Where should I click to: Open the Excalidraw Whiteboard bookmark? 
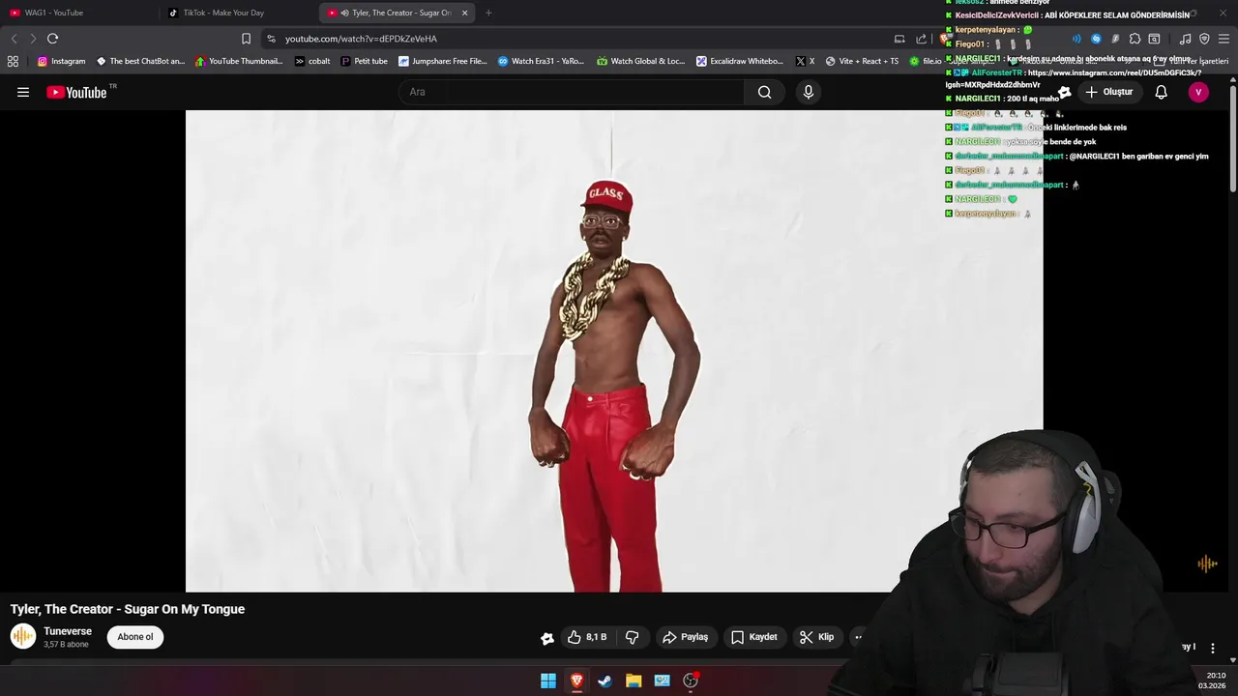[x=740, y=61]
